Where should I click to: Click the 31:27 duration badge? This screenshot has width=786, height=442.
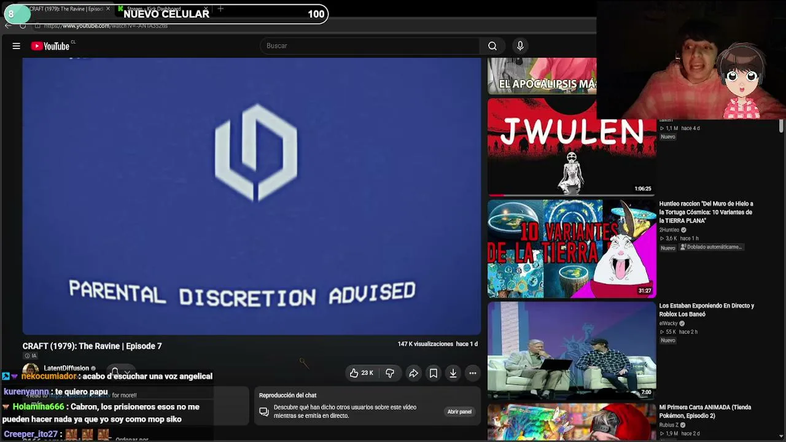645,291
